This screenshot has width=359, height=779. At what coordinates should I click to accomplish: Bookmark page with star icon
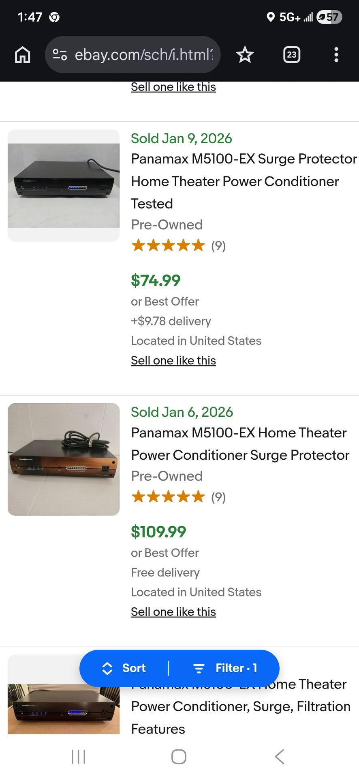pos(245,55)
